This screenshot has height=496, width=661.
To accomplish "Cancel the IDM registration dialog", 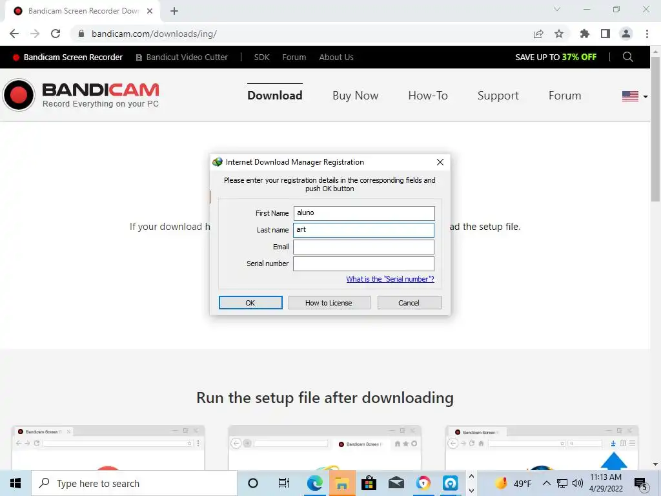I will 409,303.
